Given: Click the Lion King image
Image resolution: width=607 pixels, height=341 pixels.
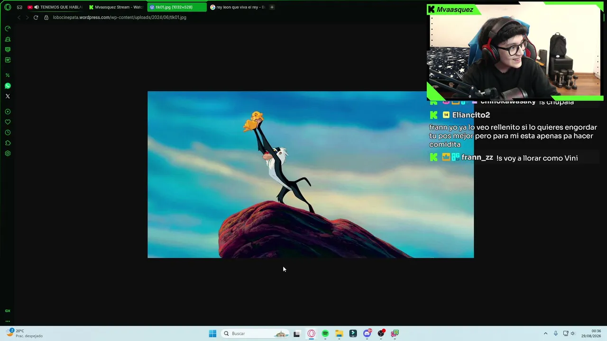Looking at the screenshot, I should click(311, 174).
